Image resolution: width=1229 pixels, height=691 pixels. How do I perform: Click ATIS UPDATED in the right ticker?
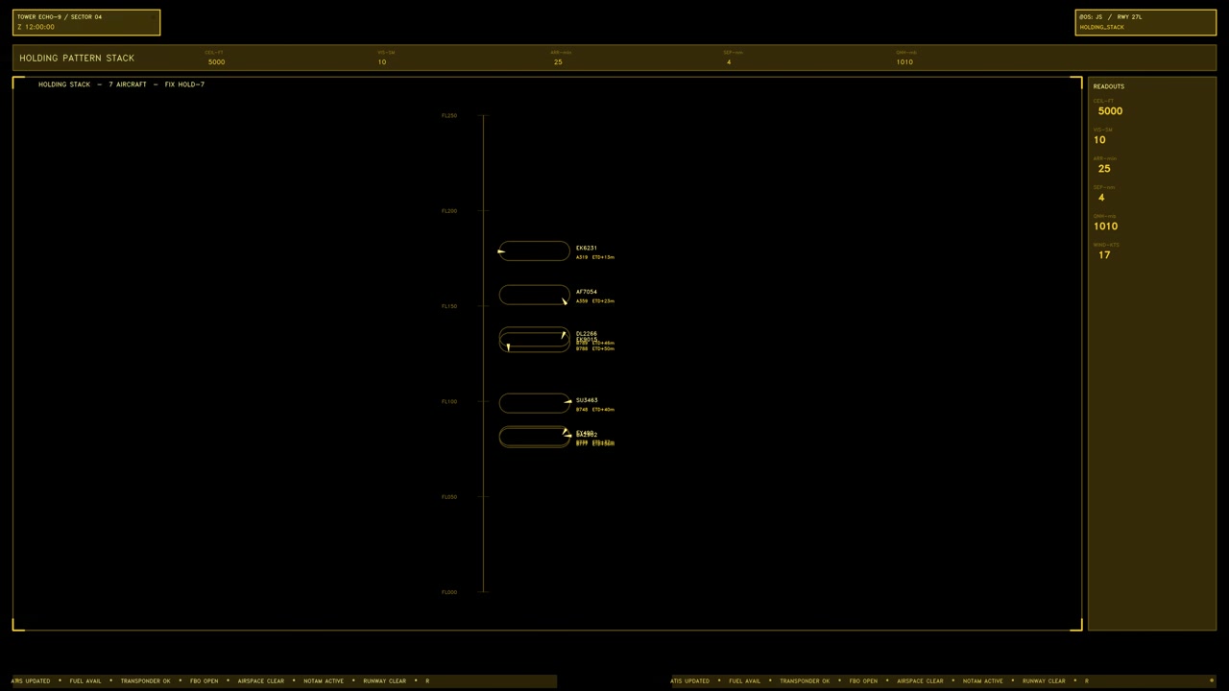click(x=690, y=681)
